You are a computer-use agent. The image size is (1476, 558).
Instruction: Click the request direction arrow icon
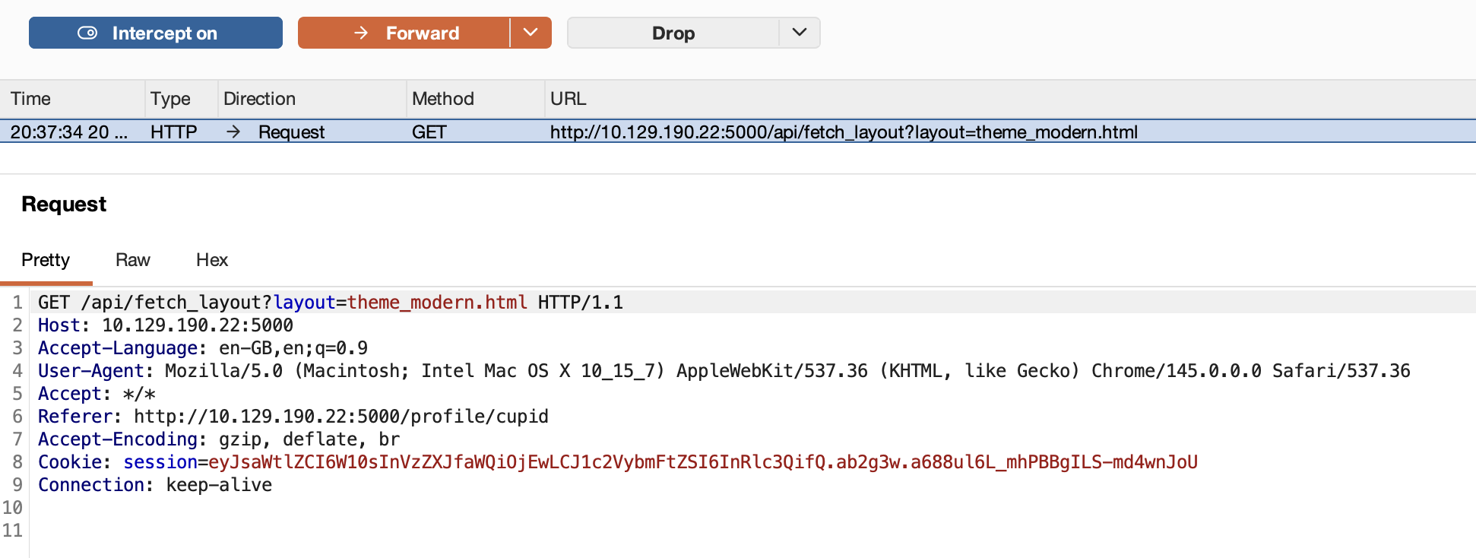pyautogui.click(x=233, y=132)
